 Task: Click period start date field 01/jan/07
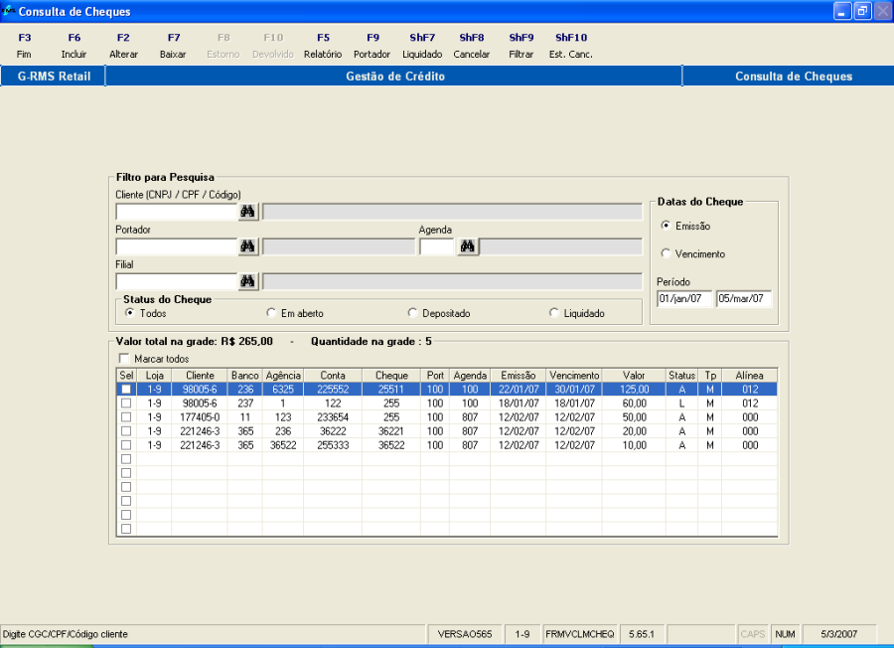pos(683,299)
